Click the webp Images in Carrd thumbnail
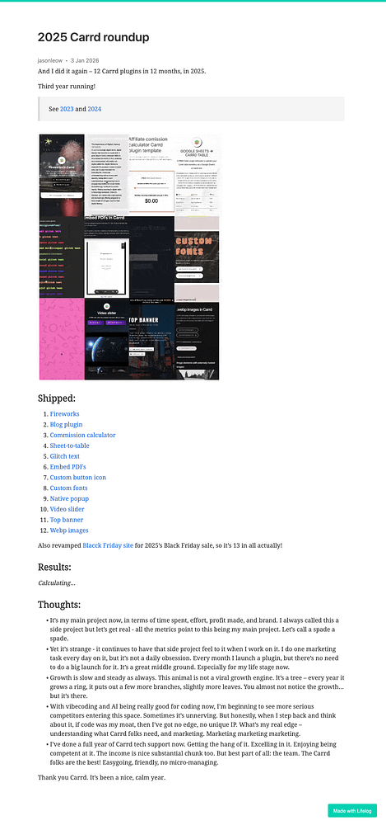 point(197,341)
